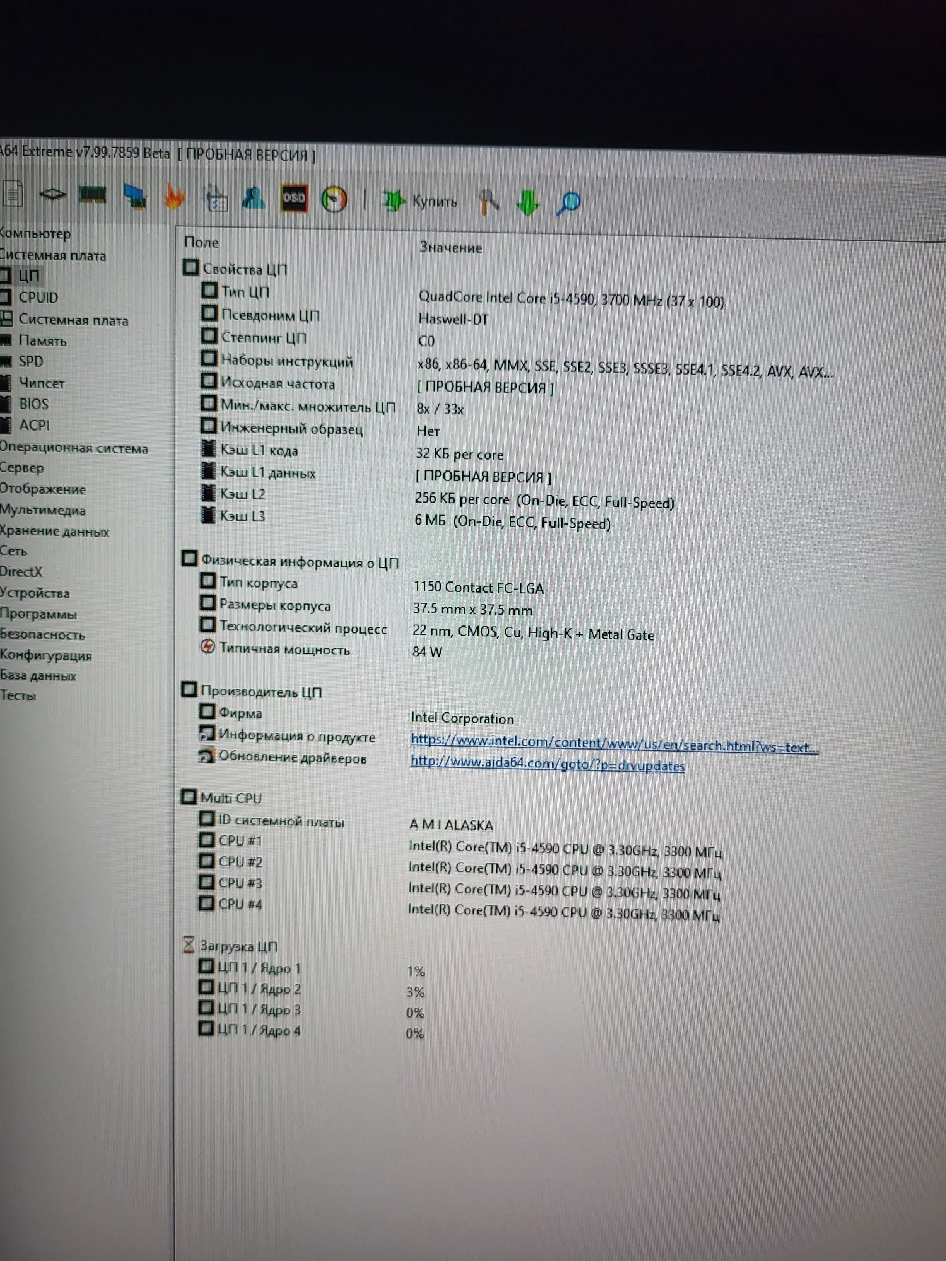Click the Значение column header
Screen dimensions: 946x1261
(x=451, y=247)
